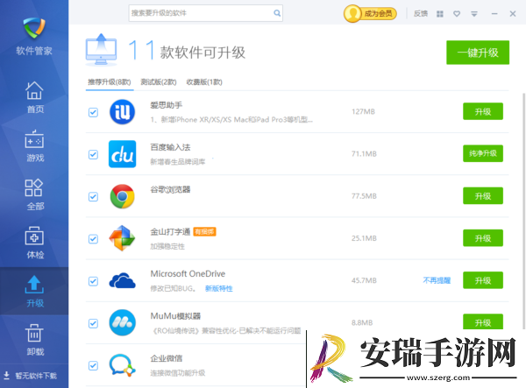The height and width of the screenshot is (388, 526).
Task: Click the MuMu模拟器 app icon
Action: point(122,322)
